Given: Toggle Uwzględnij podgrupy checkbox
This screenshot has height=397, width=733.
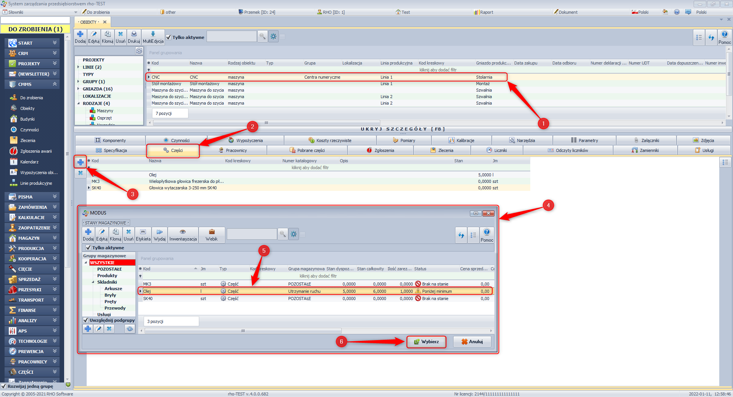Looking at the screenshot, I should coord(86,320).
